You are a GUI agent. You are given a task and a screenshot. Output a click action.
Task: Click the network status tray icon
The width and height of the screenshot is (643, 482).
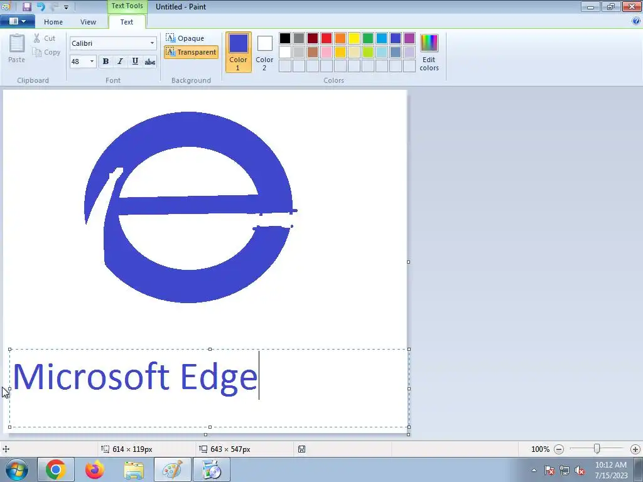pos(565,471)
